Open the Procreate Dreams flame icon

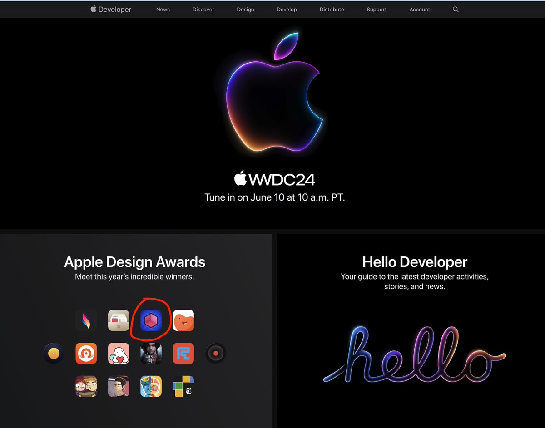click(86, 320)
